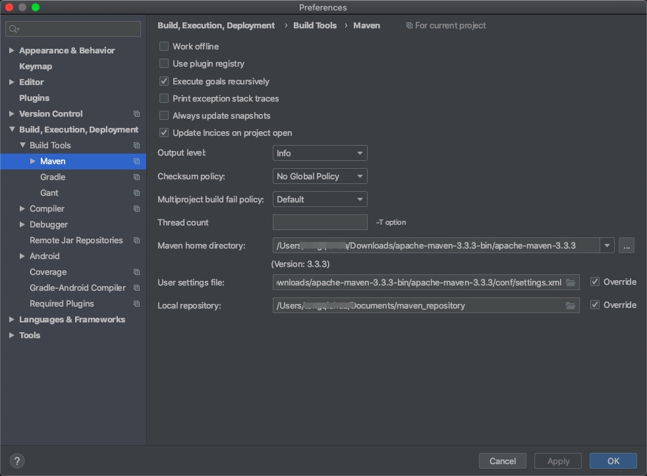Viewport: 647px width, 476px height.
Task: Open the Checksum policy dropdown
Action: (320, 176)
